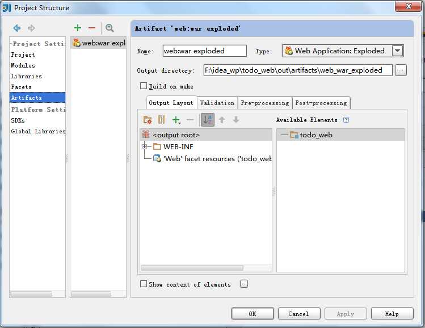Click the back navigation arrow
425x328 pixels.
click(17, 28)
